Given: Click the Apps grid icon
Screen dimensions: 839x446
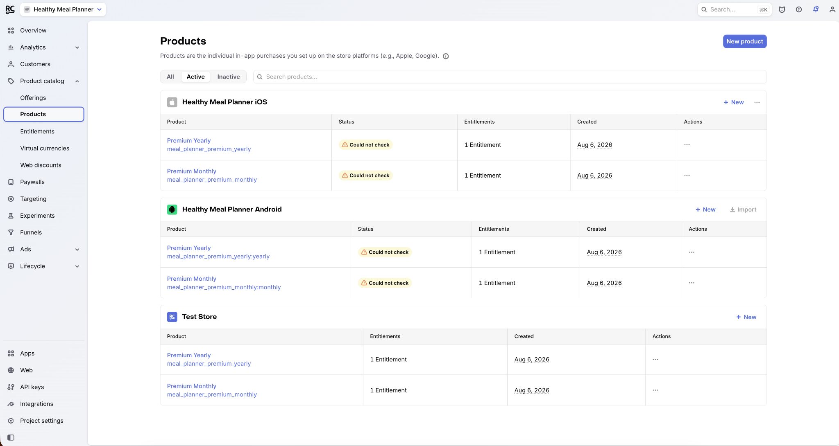Looking at the screenshot, I should [x=11, y=354].
